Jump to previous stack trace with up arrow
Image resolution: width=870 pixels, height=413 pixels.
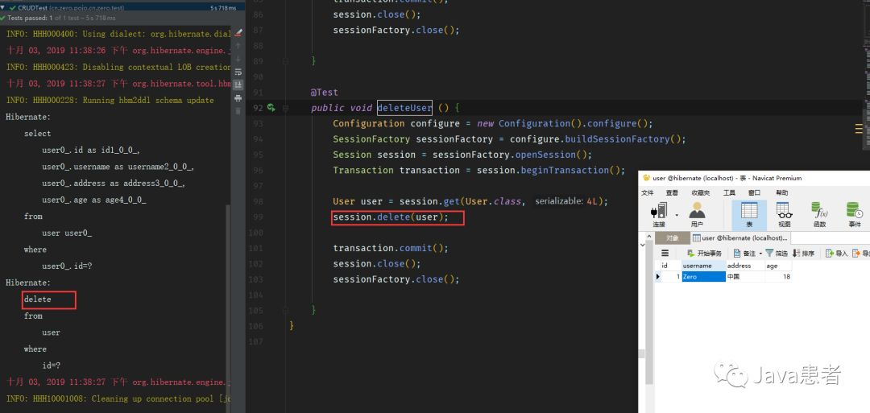[238, 46]
